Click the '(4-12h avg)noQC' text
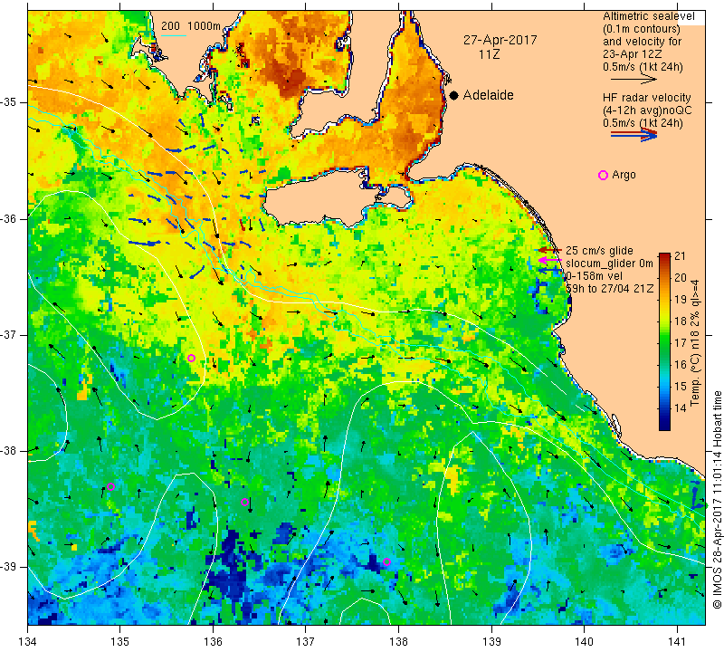 coord(647,110)
